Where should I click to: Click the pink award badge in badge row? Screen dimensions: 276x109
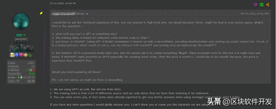(x=21, y=55)
